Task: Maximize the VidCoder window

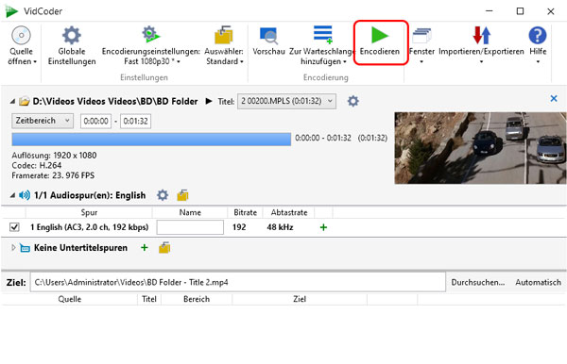Action: point(520,11)
